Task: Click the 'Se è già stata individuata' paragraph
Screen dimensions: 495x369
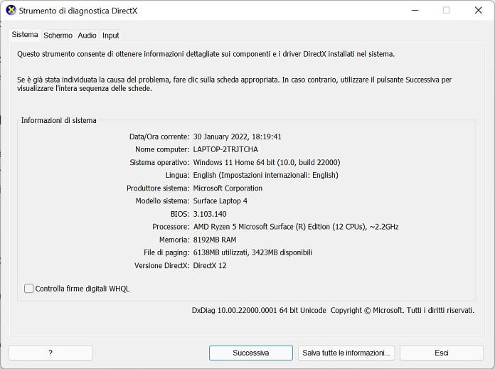Action: (235, 84)
